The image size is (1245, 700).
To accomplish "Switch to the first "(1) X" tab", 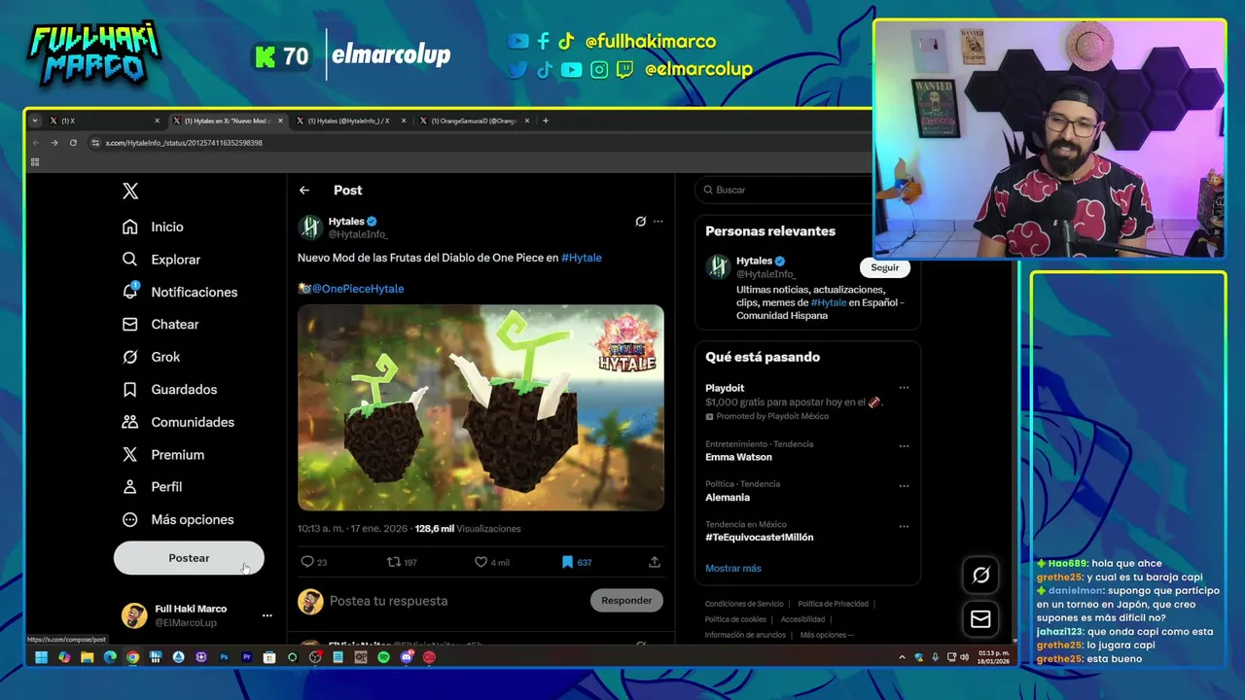I will (x=105, y=121).
